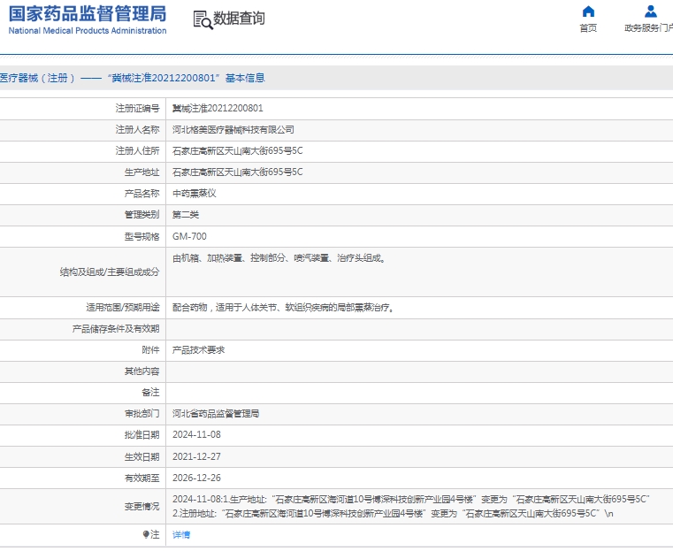Click the 适用范围 intended use description
673x551 pixels.
coord(283,308)
